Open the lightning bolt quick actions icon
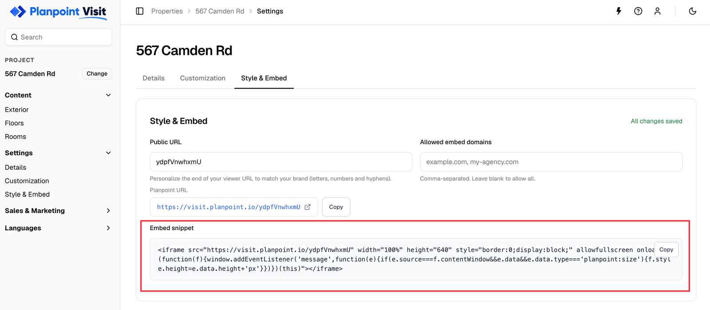This screenshot has height=310, width=710. pos(619,11)
